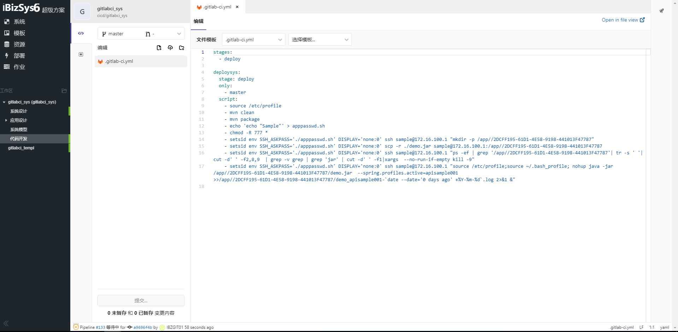Click the G project avatar
Screen dimensions: 678x332
pos(82,12)
